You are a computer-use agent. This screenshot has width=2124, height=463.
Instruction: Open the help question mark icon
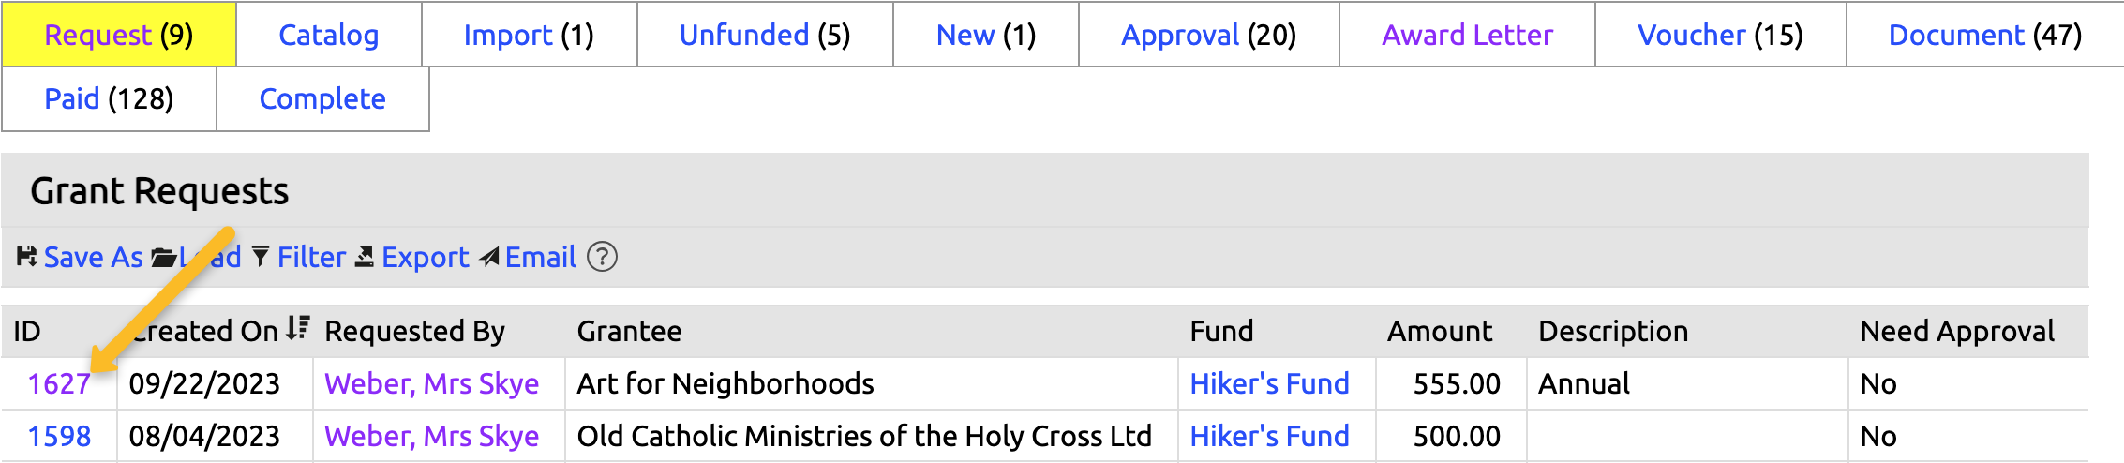pos(602,257)
